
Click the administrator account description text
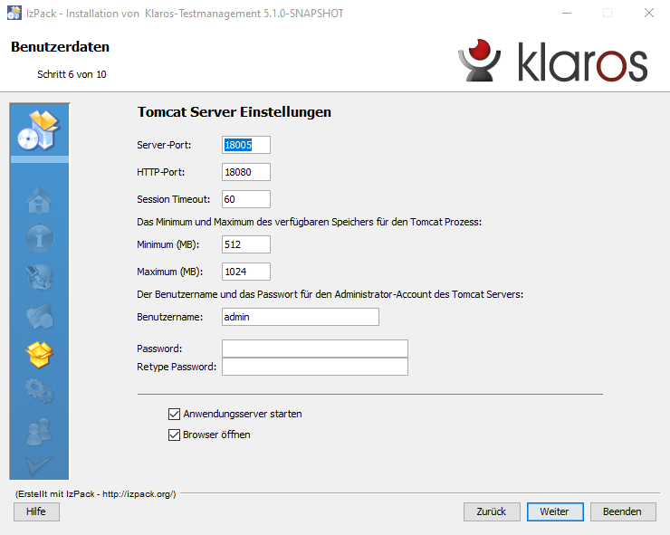pos(330,294)
